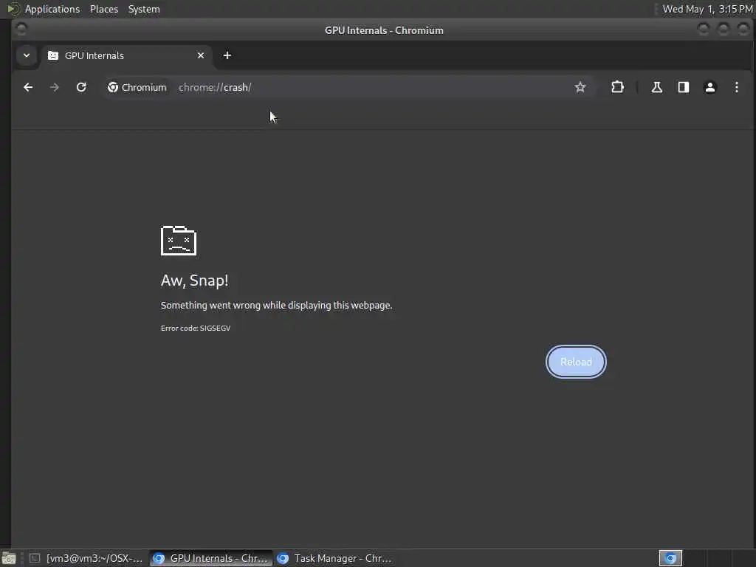Click the blue Reload button
756x567 pixels.
576,362
